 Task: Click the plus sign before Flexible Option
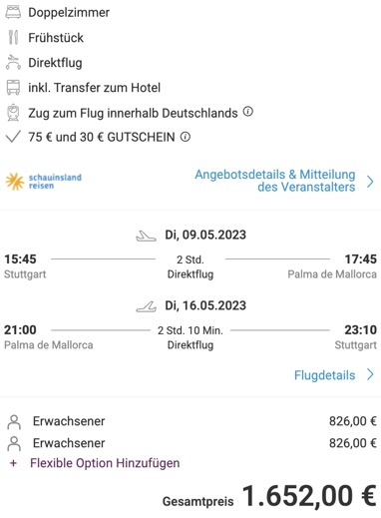pos(13,463)
